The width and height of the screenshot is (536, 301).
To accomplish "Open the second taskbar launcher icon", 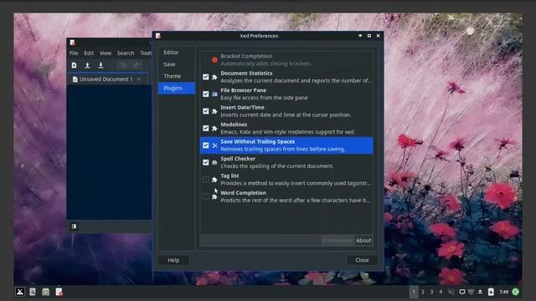I will click(33, 292).
